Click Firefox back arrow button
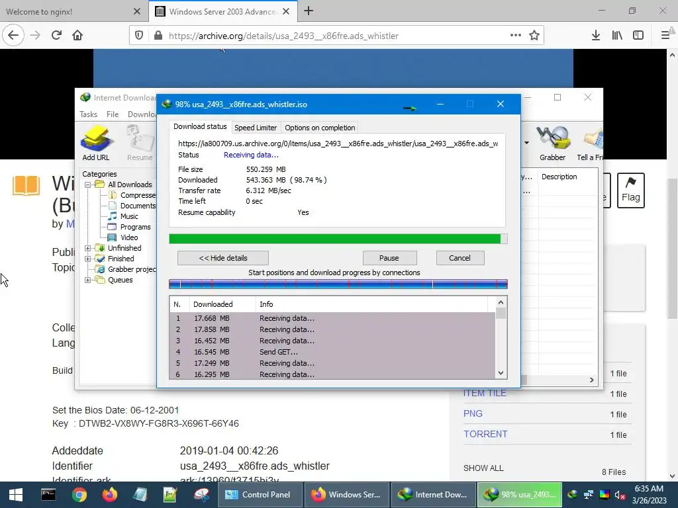 coord(13,36)
